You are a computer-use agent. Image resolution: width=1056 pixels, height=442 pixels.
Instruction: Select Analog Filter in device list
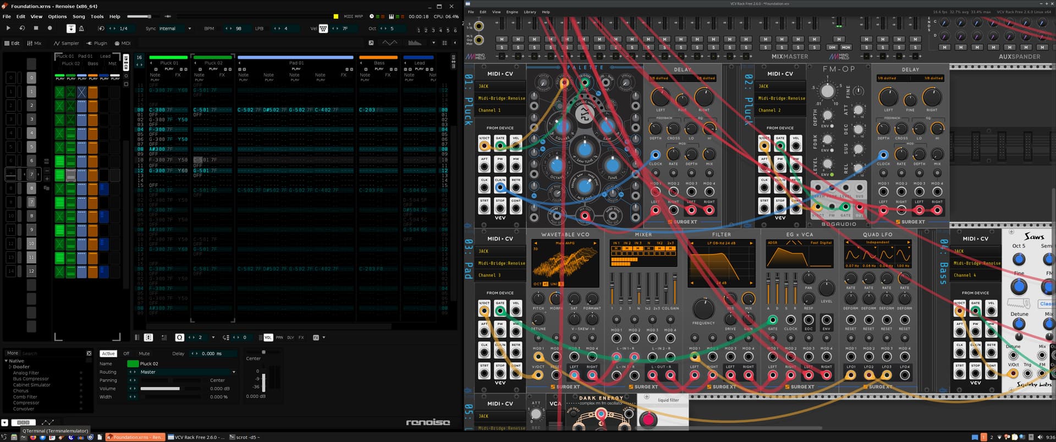pyautogui.click(x=26, y=373)
